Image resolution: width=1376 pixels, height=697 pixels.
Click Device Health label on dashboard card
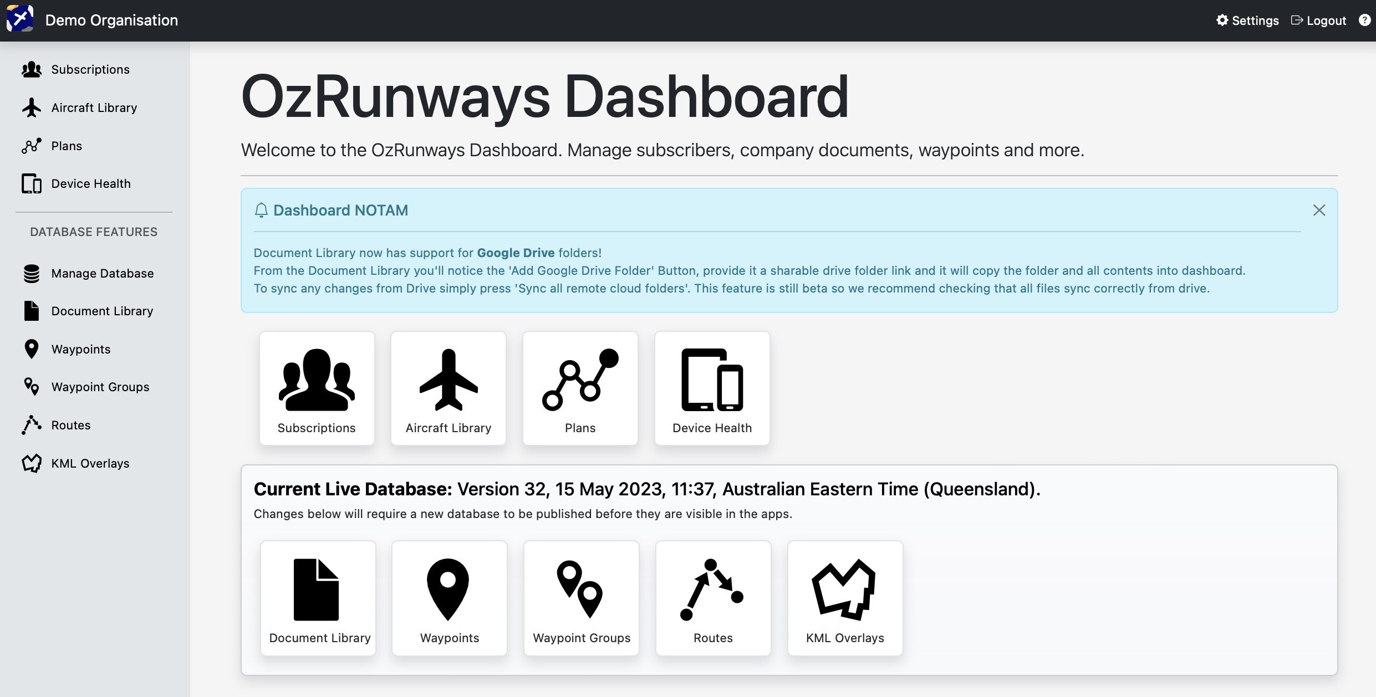click(712, 428)
